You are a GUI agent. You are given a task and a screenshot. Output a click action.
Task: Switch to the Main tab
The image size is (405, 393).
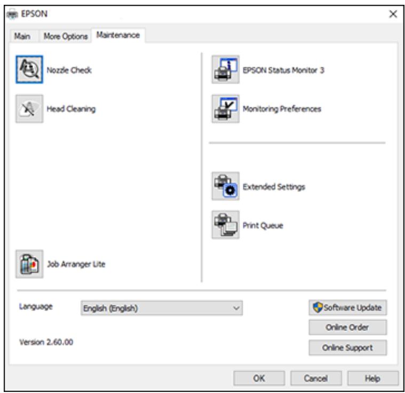click(22, 36)
